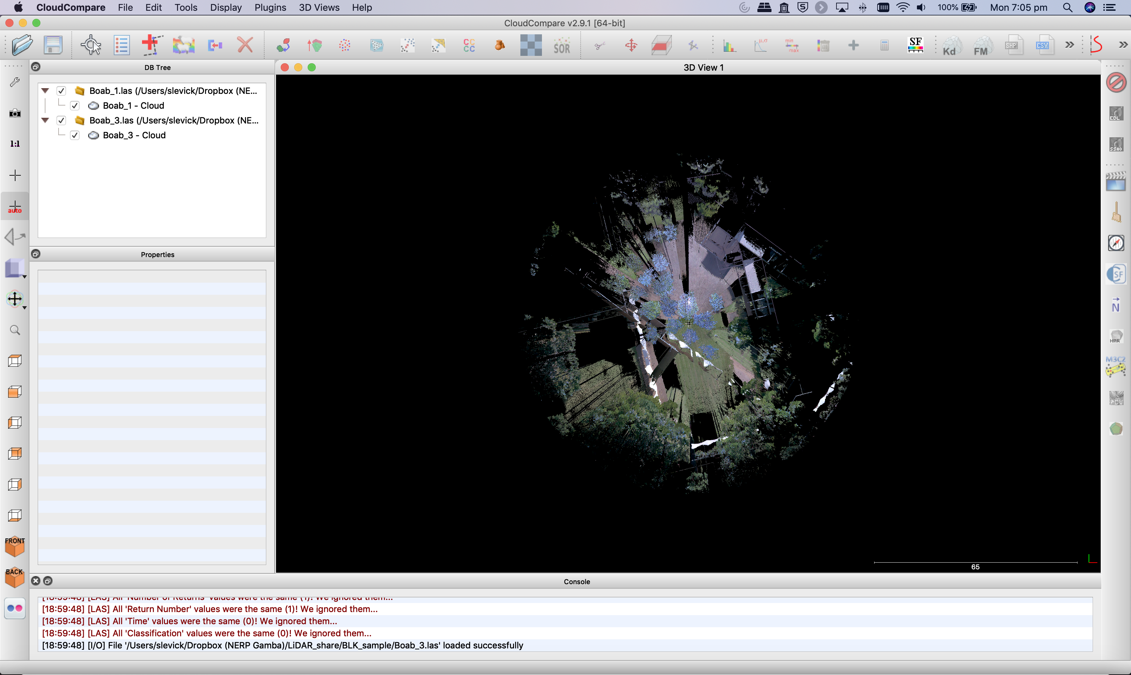The image size is (1131, 675).
Task: Click the SHP export icon
Action: (1014, 45)
